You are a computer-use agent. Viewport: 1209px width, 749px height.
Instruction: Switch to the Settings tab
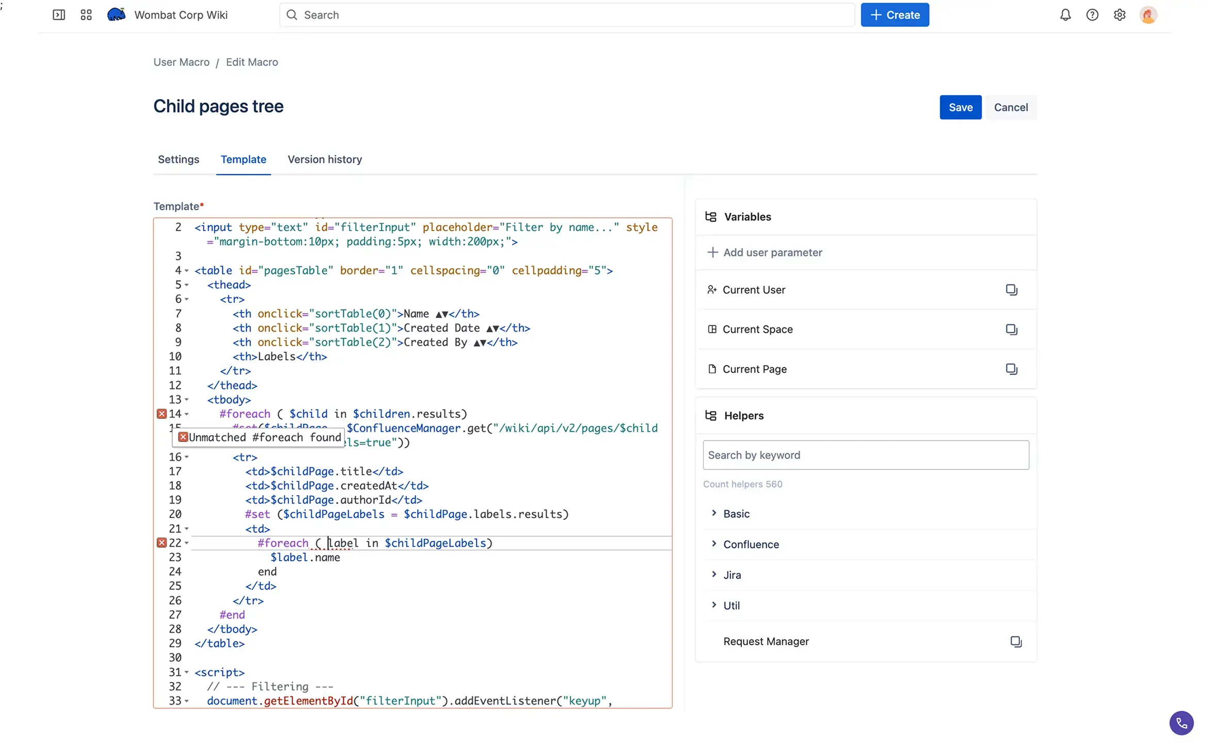tap(178, 159)
